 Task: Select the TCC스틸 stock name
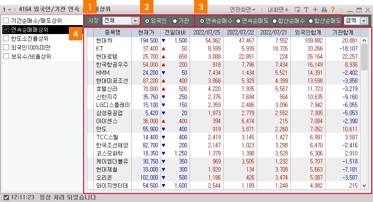pos(107,137)
